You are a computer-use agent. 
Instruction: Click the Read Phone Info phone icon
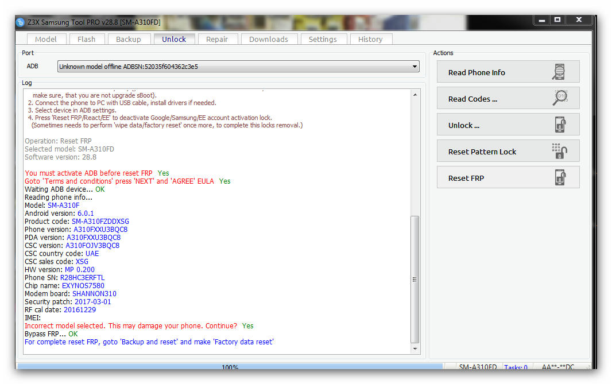click(x=559, y=72)
